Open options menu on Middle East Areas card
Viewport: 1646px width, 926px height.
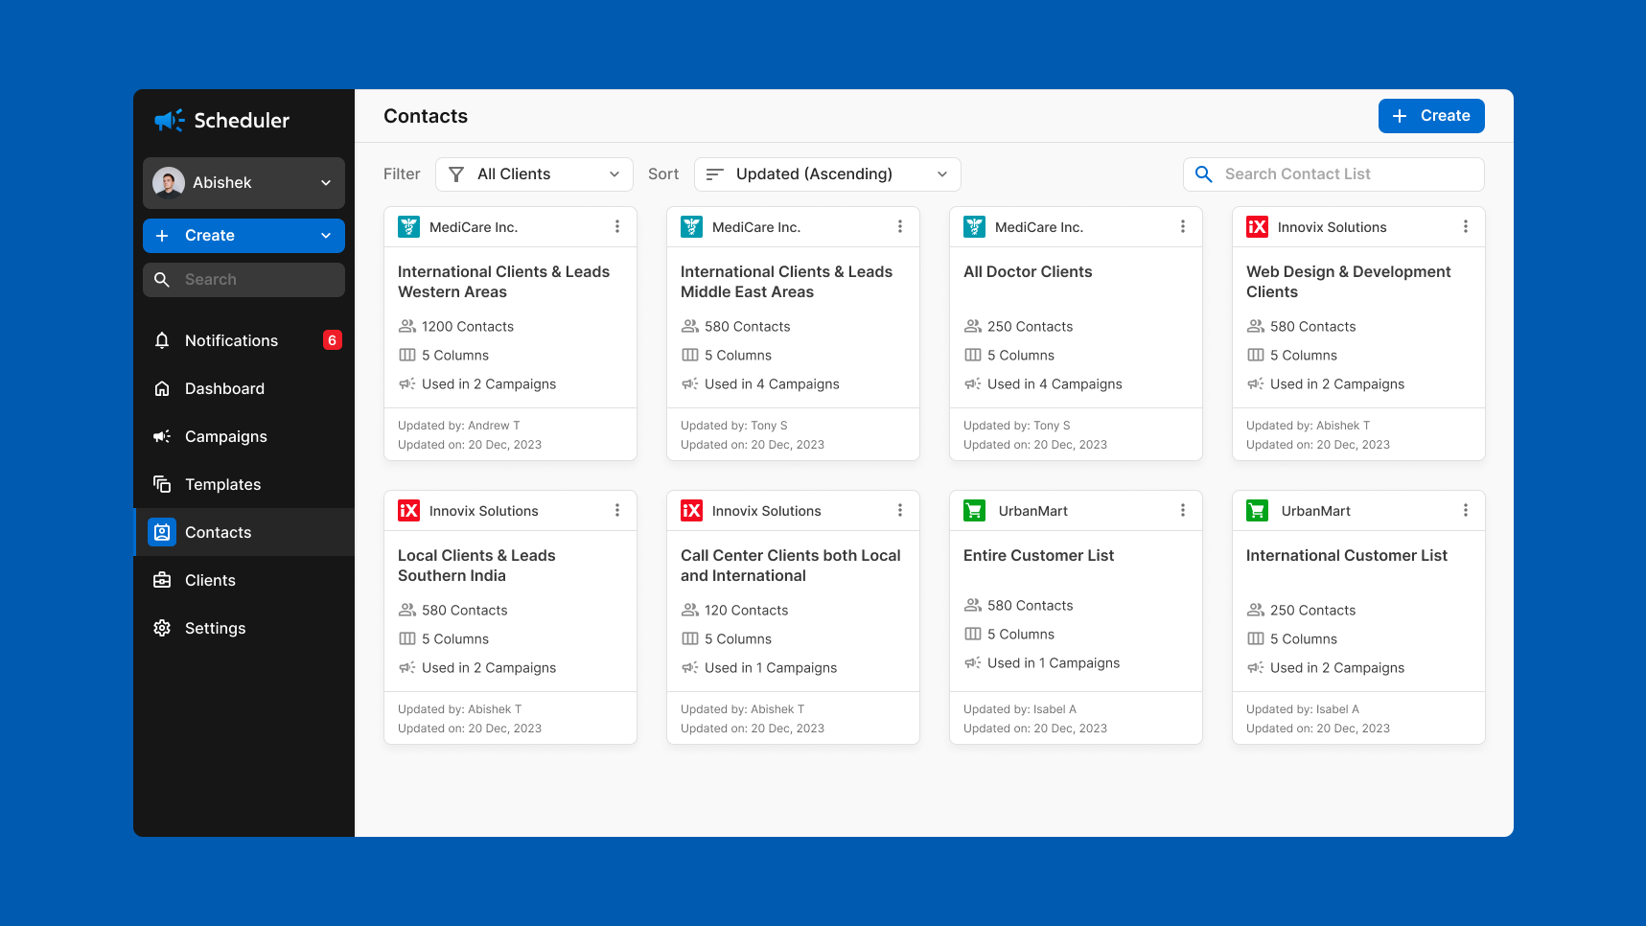tap(900, 227)
